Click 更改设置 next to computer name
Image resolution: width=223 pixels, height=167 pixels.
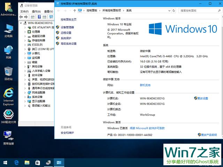tap(202, 98)
